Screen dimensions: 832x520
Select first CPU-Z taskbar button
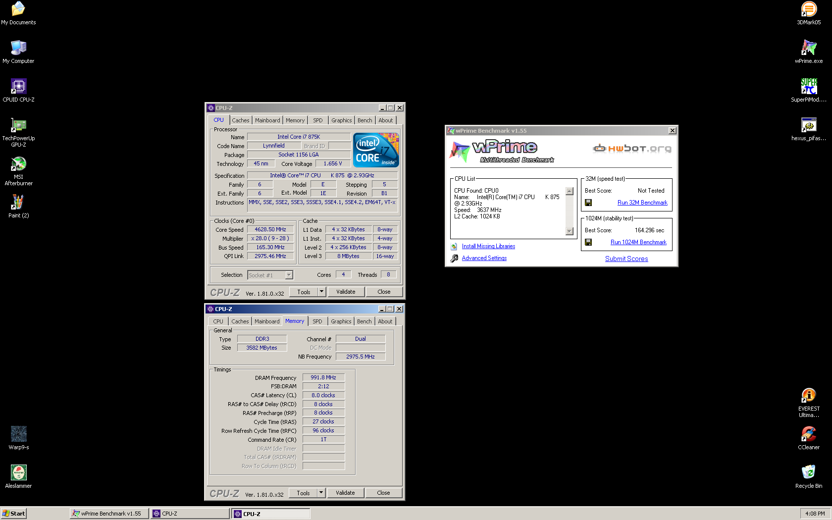[x=190, y=514]
